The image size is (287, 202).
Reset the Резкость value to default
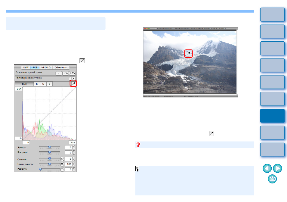pos(62,169)
